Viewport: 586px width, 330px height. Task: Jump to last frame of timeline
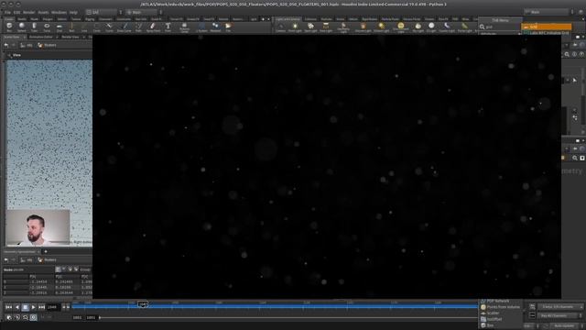[x=41, y=307]
